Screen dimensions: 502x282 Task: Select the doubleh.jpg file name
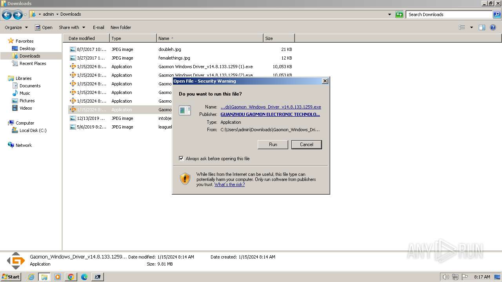pyautogui.click(x=170, y=49)
